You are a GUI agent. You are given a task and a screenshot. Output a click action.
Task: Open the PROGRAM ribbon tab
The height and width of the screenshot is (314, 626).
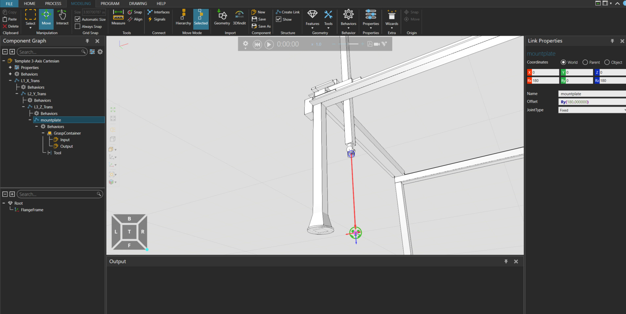(x=110, y=4)
